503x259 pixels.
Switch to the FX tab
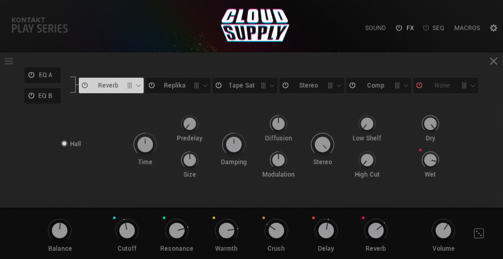[x=410, y=28]
